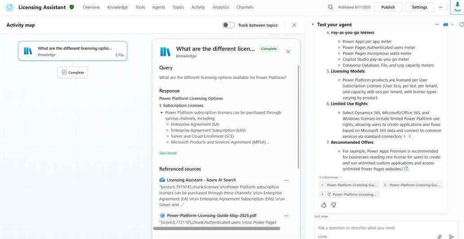Screen dimensions: 464x239
Task: Click the details card horizontal scrollbar
Action: (x=217, y=228)
